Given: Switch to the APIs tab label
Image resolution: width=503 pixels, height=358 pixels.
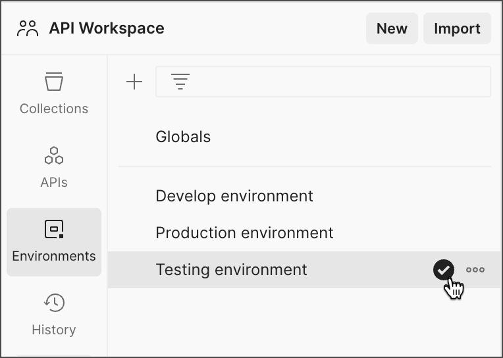Looking at the screenshot, I should coord(54,182).
